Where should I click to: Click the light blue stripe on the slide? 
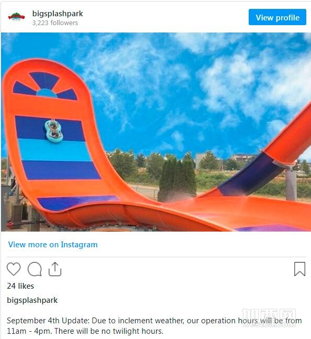point(55,150)
